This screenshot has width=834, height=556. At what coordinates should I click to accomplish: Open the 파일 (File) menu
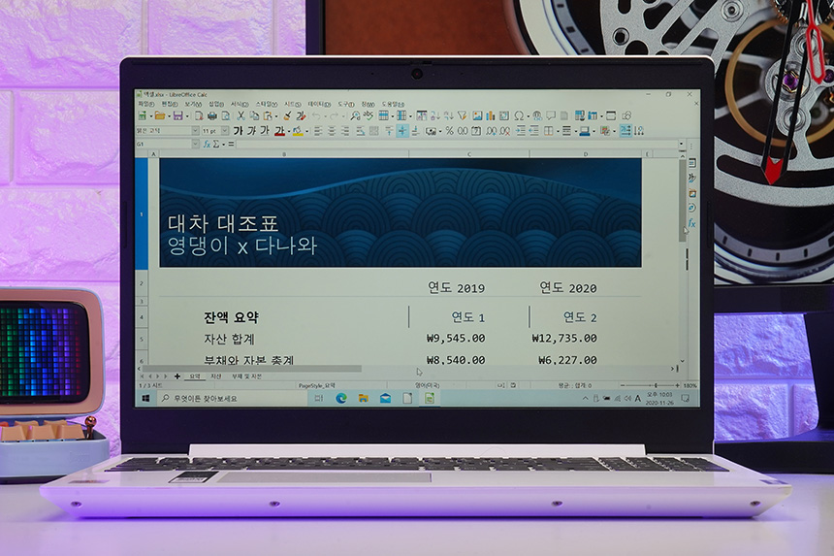pyautogui.click(x=146, y=104)
